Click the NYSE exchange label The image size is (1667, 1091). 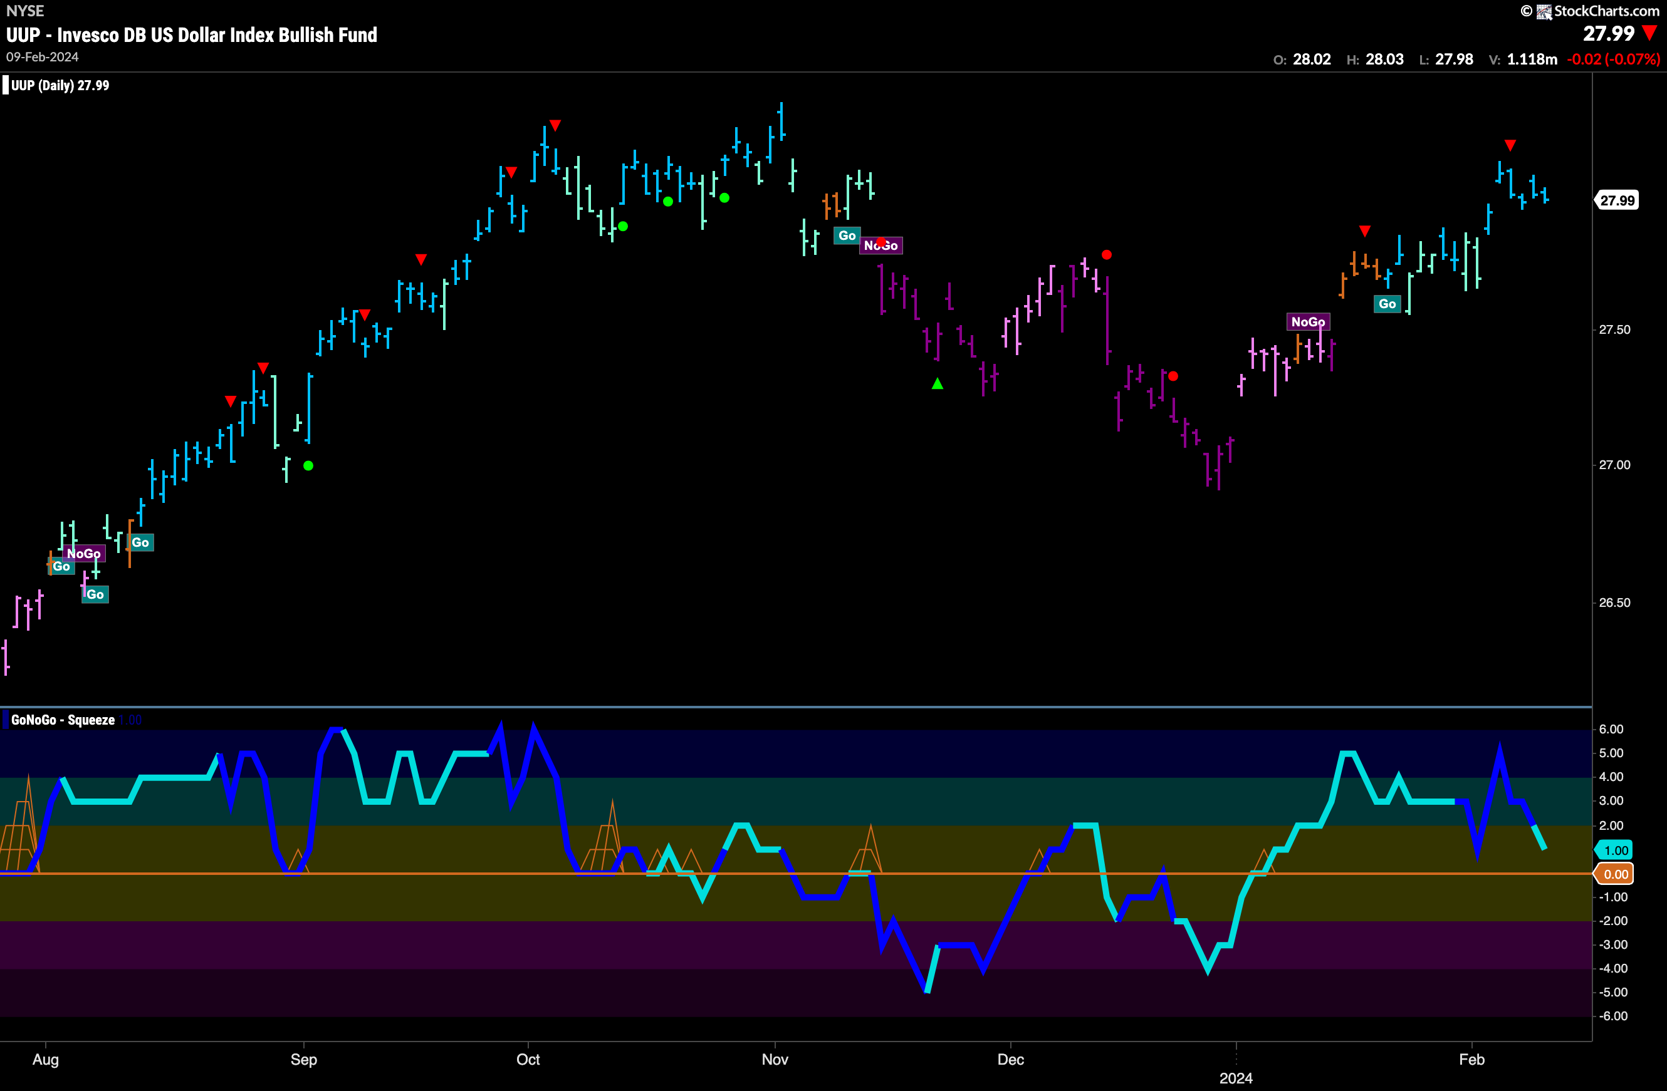25,11
